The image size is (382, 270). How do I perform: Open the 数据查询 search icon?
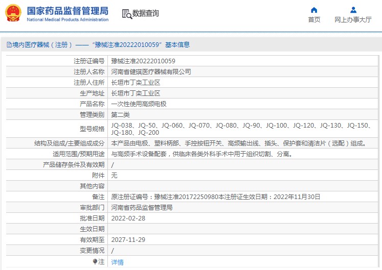click(x=127, y=14)
